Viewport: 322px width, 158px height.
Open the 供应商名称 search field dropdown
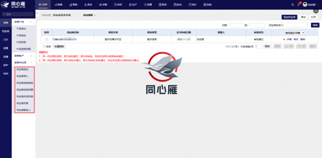(x=276, y=25)
